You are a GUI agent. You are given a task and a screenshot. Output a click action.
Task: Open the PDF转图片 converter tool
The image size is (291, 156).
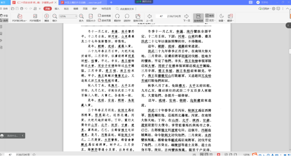[35, 16]
